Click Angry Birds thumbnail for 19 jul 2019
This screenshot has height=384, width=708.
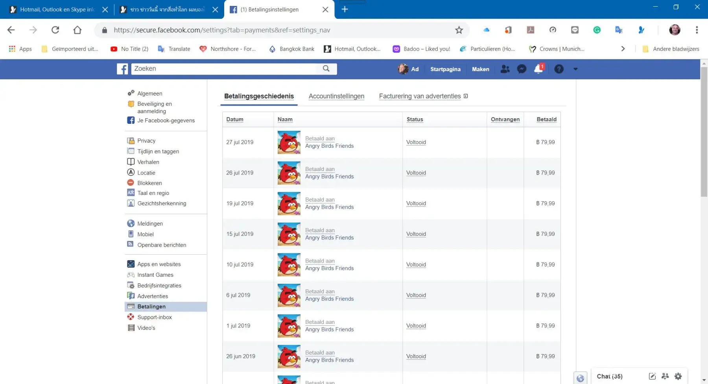coord(289,204)
